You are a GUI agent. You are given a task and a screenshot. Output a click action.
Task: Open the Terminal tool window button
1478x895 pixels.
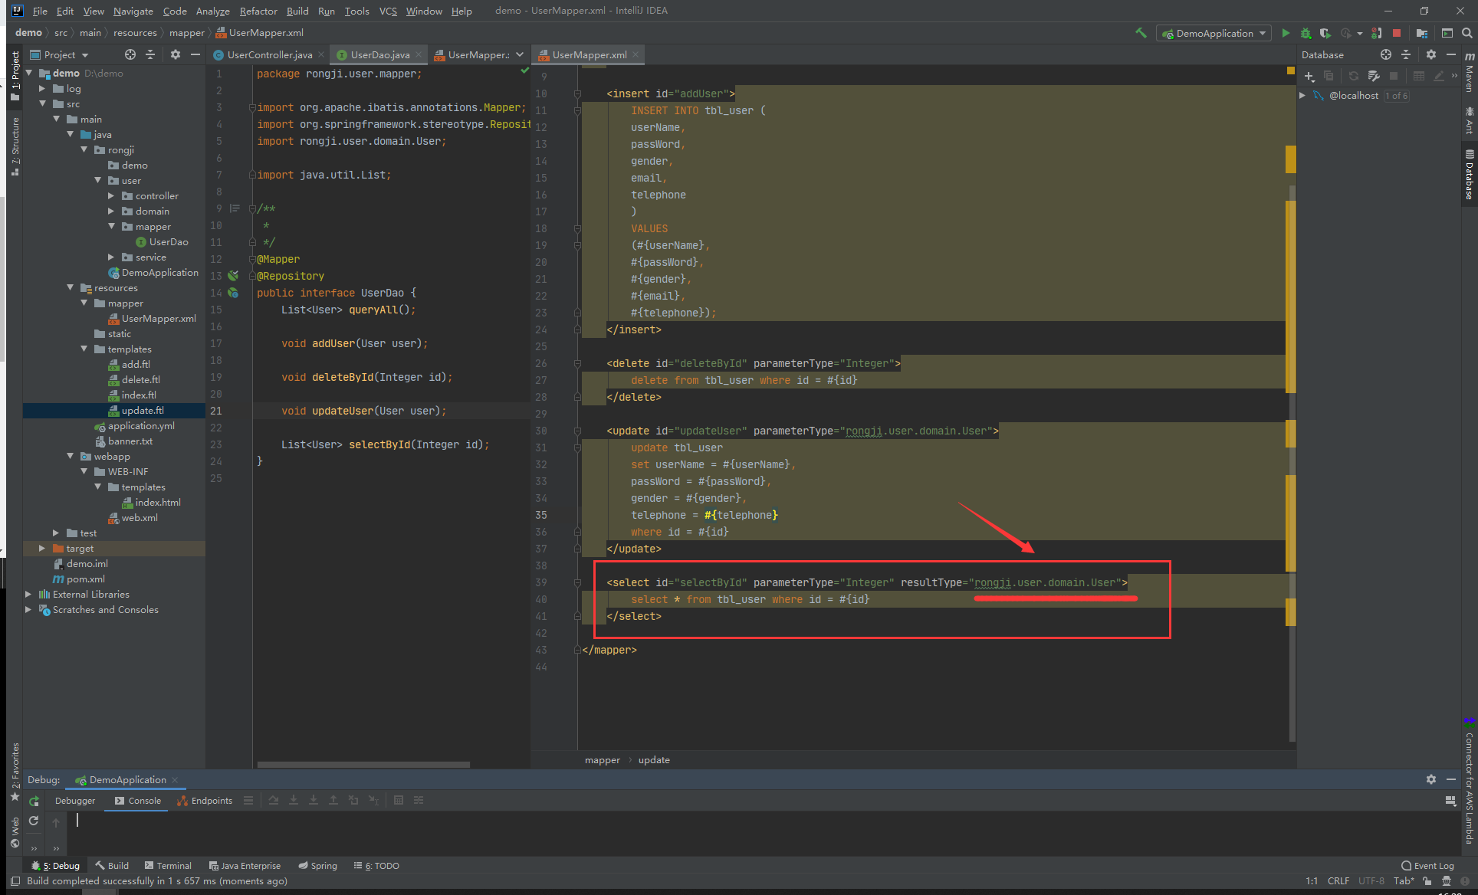(168, 866)
